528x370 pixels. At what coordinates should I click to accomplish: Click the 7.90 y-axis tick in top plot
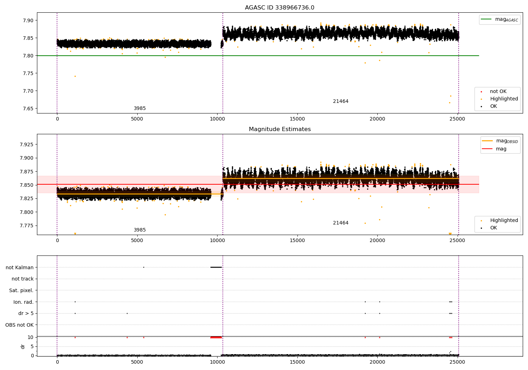click(x=28, y=20)
